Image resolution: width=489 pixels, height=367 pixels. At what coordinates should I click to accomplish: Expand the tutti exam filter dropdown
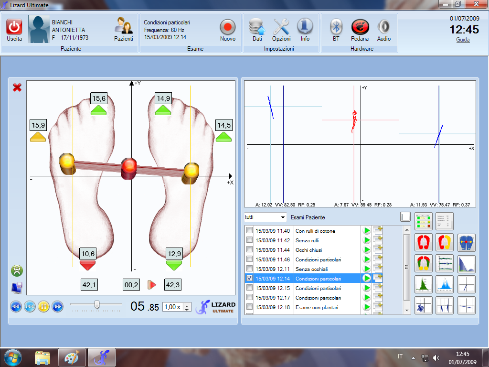pyautogui.click(x=283, y=217)
